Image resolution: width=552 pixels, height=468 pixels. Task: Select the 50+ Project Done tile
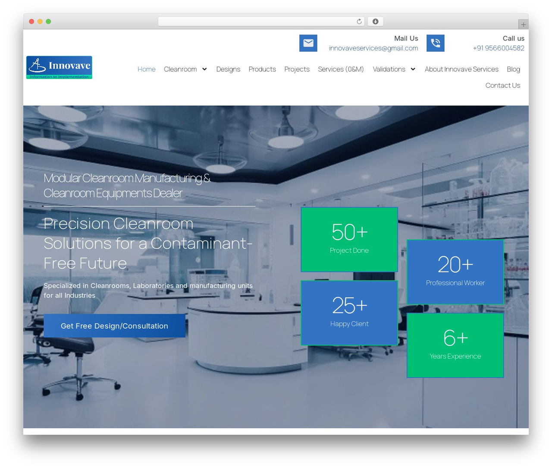(x=349, y=240)
